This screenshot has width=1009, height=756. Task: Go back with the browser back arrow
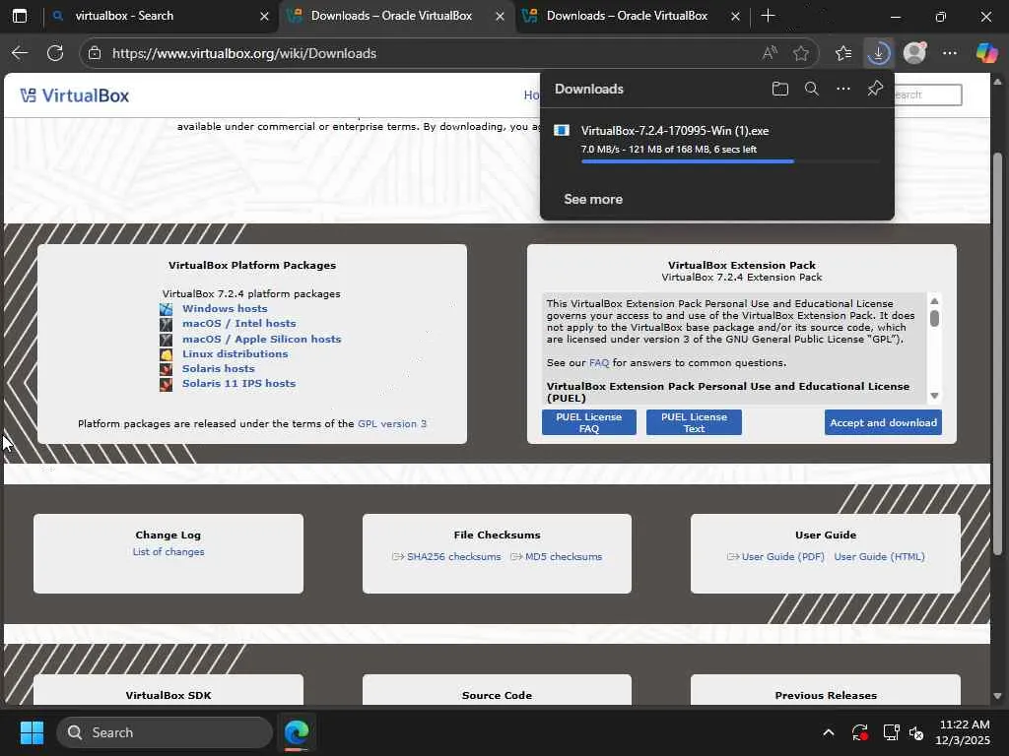click(x=20, y=53)
